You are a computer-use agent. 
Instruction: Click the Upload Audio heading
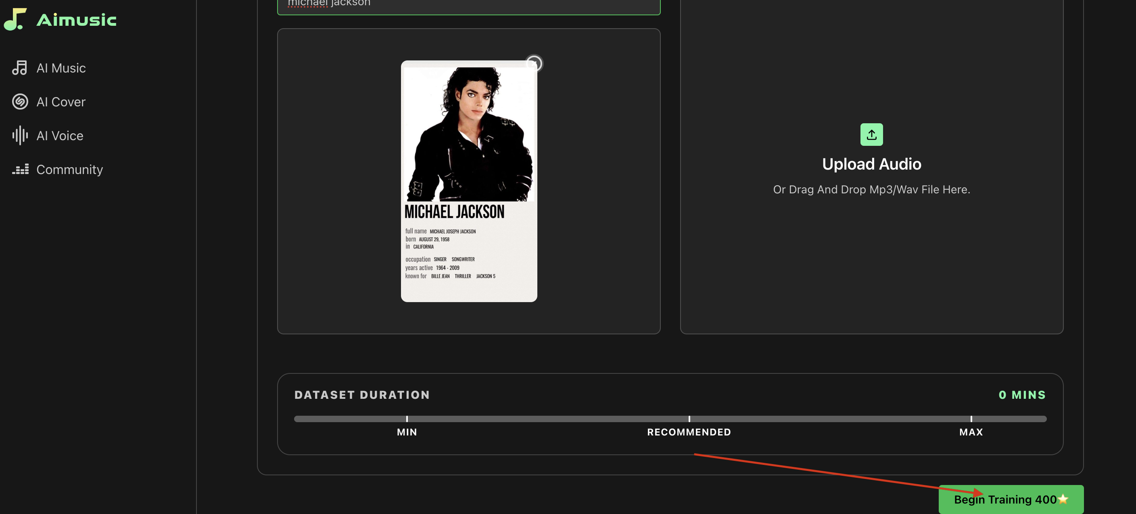click(871, 164)
